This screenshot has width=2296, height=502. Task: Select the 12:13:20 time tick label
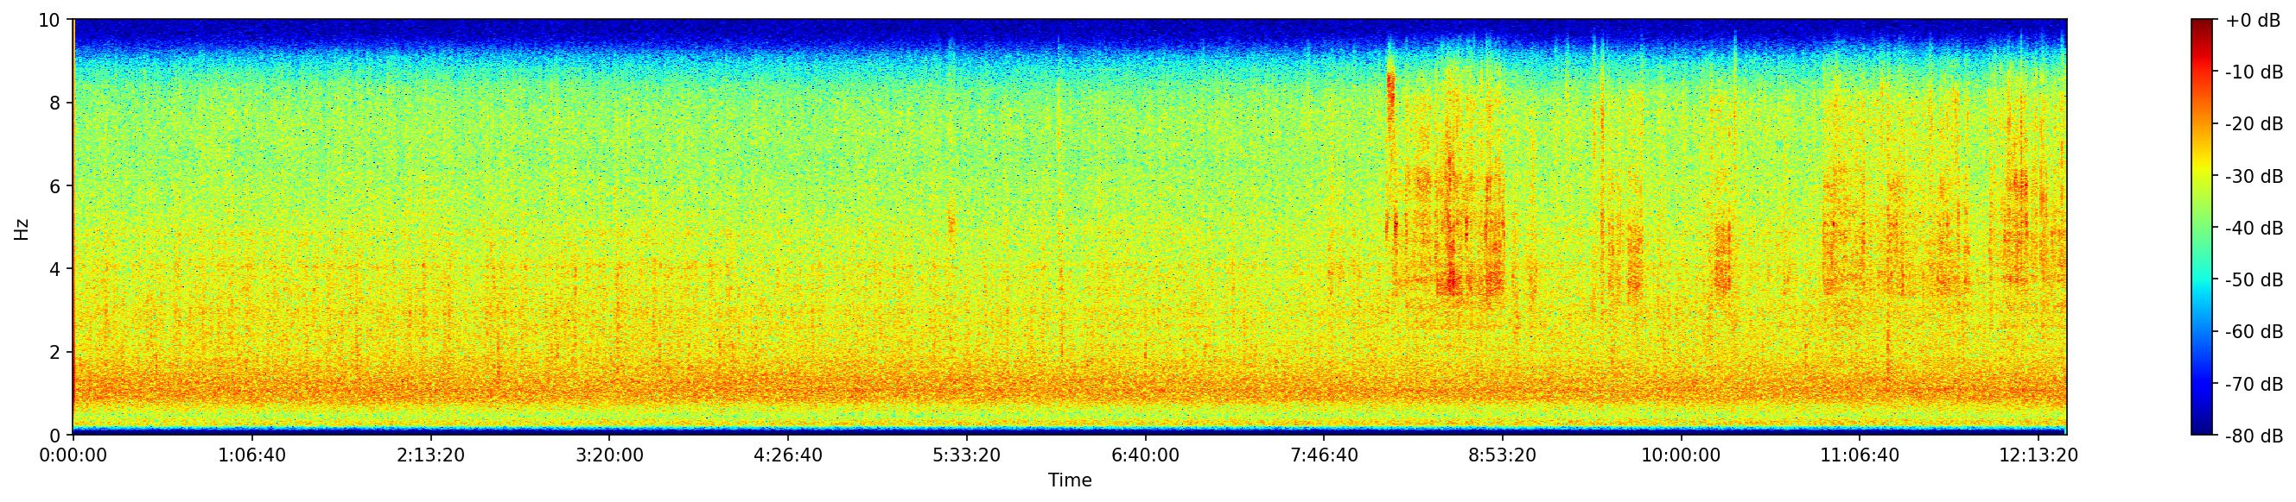click(x=2038, y=455)
